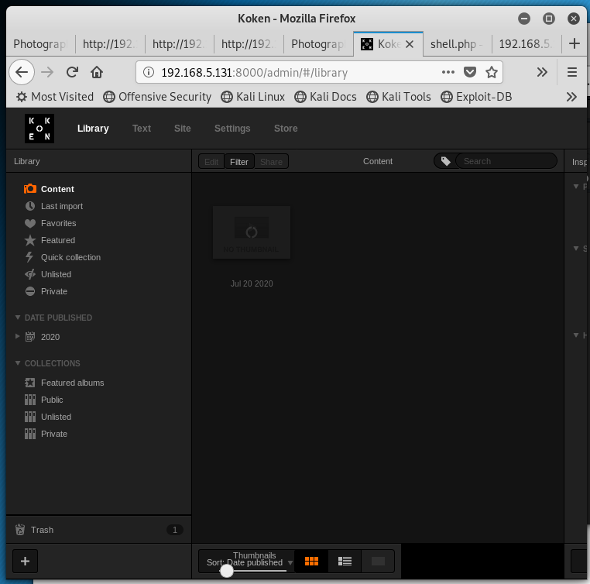Viewport: 590px width, 584px height.
Task: Open Last import clock icon
Action: pyautogui.click(x=30, y=206)
